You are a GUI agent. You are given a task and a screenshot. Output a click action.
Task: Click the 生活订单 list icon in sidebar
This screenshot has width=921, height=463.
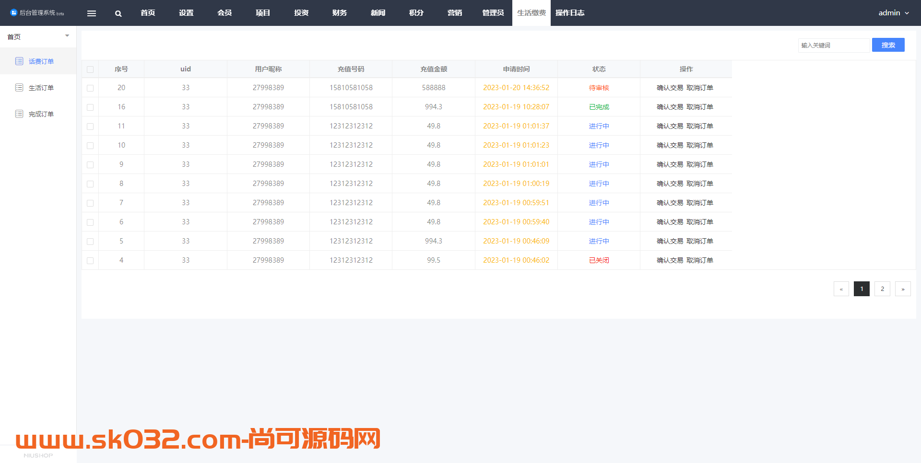19,87
